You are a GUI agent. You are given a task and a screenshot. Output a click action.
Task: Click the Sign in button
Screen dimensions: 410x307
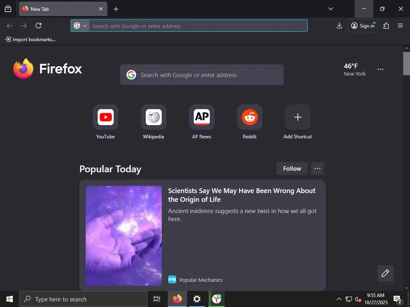pyautogui.click(x=363, y=26)
